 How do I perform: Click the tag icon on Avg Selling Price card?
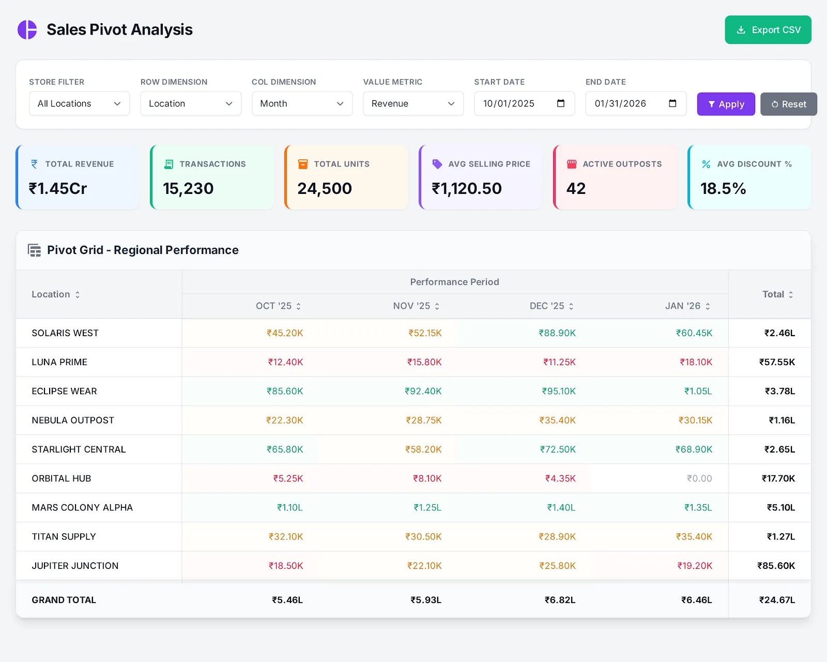coord(437,164)
